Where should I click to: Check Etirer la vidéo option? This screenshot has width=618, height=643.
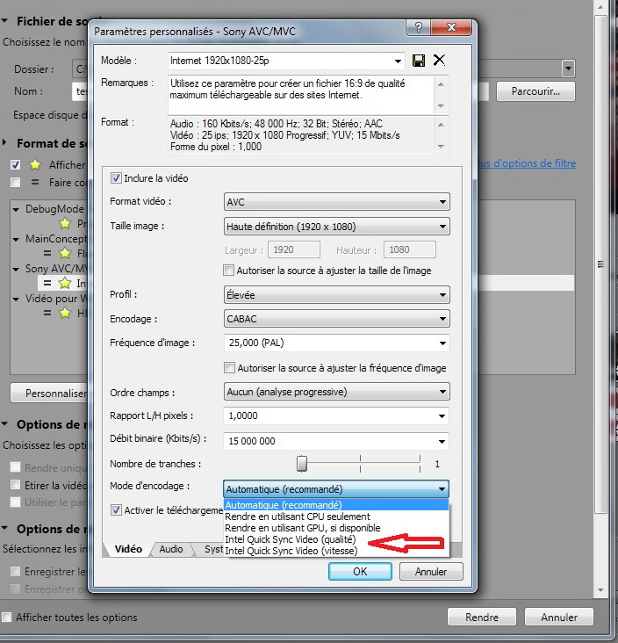click(x=15, y=485)
